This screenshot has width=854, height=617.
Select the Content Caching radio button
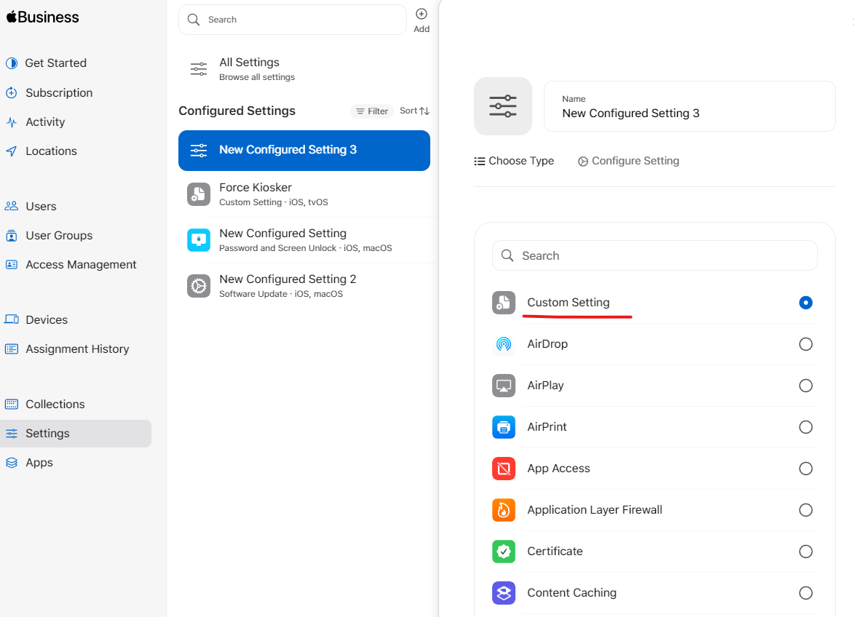coord(805,592)
